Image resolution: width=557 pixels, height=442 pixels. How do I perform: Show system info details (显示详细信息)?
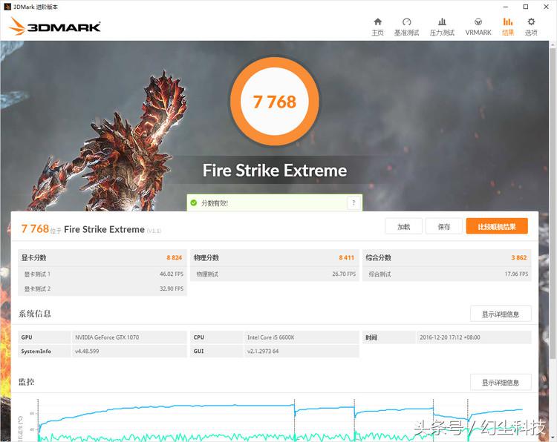[501, 314]
